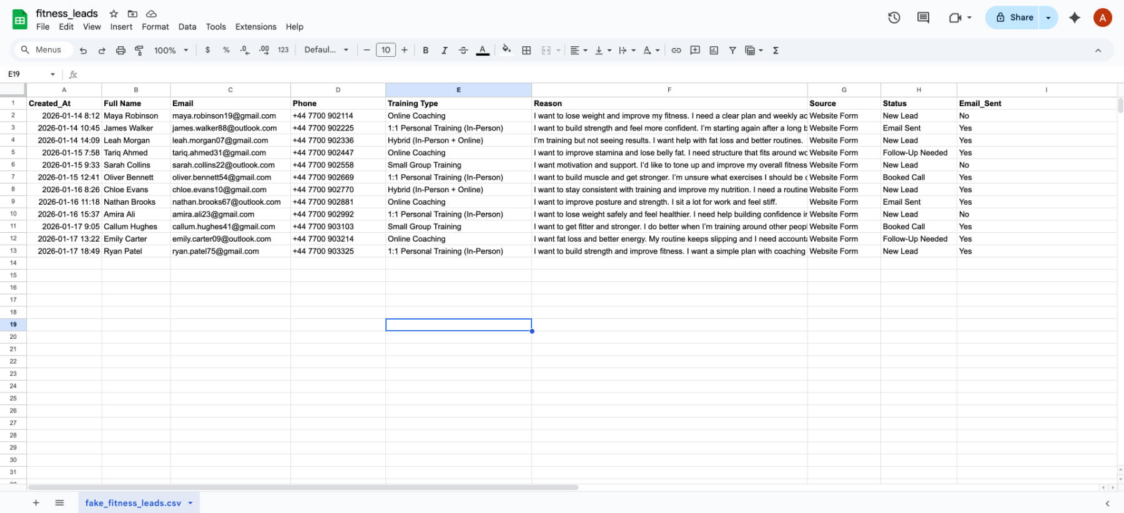This screenshot has height=513, width=1124.
Task: Toggle bold formatting
Action: tap(425, 51)
